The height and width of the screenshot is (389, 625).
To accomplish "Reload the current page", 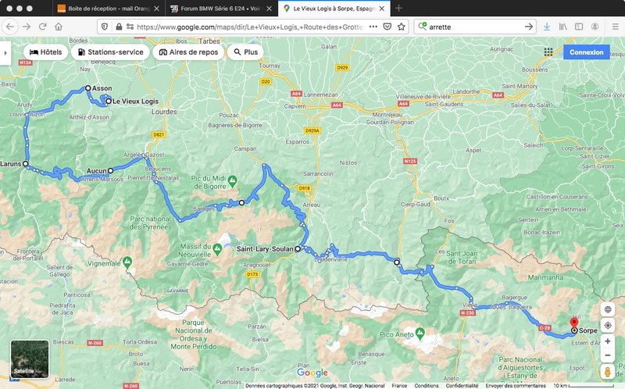I will click(x=43, y=27).
